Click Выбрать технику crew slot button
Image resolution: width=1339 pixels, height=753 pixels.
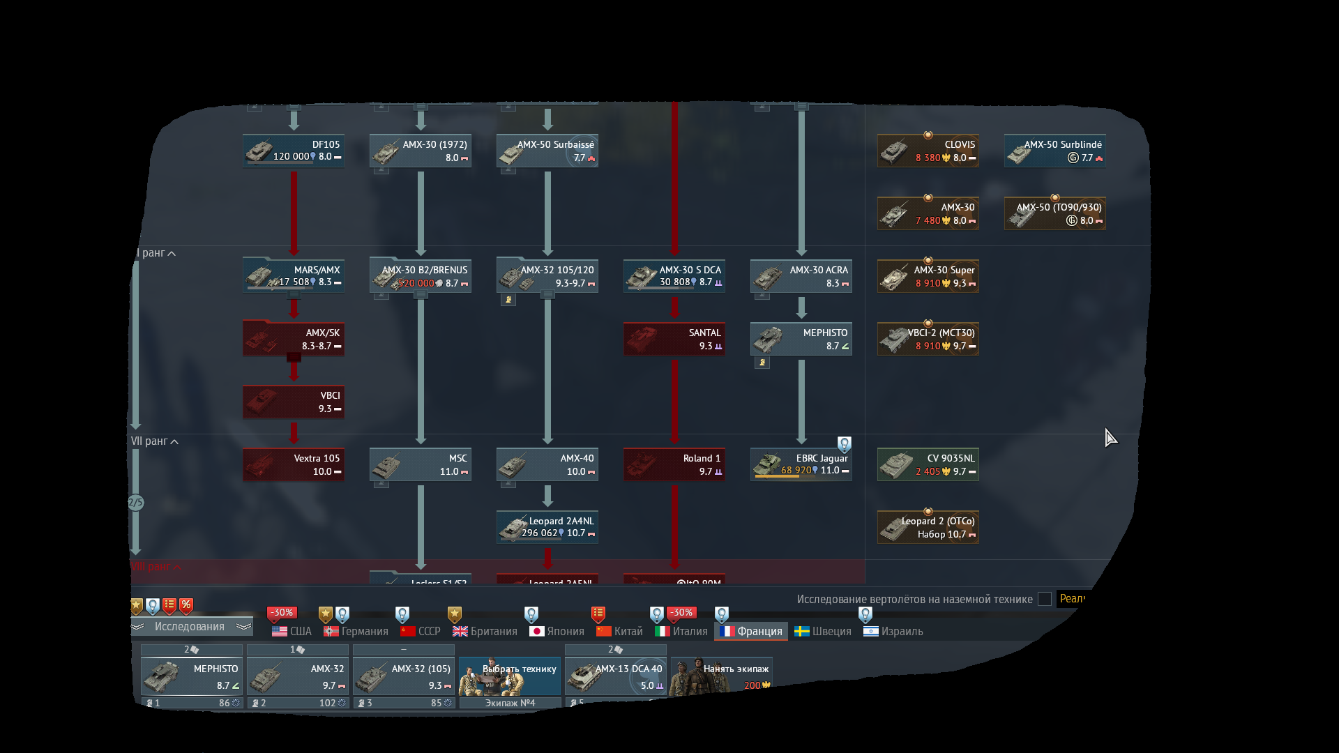[510, 676]
